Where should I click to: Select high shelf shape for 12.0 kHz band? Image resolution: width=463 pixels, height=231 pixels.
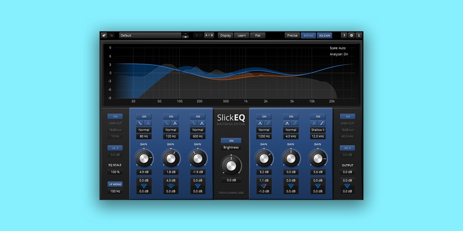pyautogui.click(x=322, y=123)
